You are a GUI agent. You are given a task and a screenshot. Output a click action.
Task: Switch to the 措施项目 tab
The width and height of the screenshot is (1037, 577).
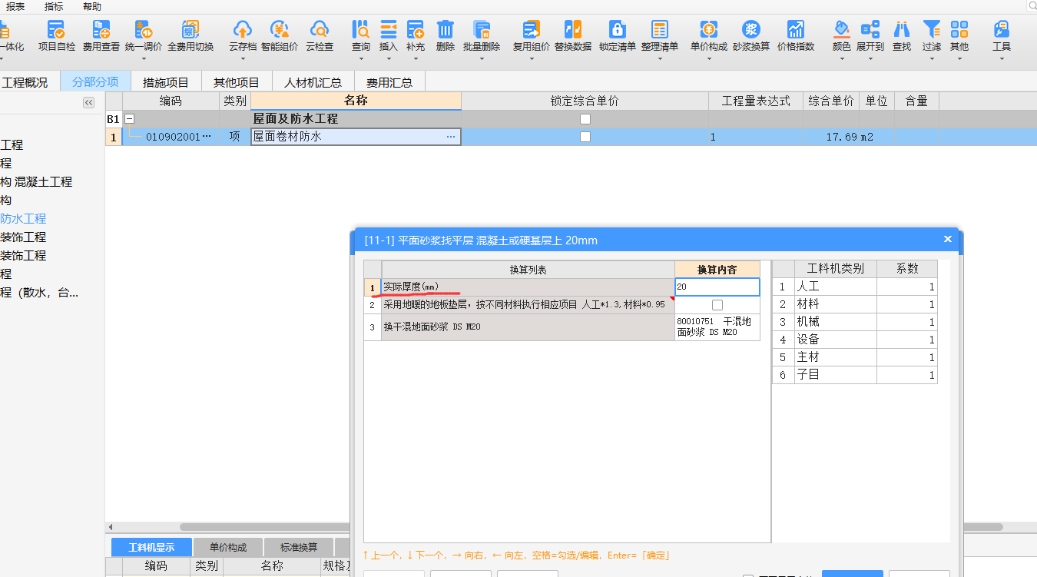click(x=166, y=82)
